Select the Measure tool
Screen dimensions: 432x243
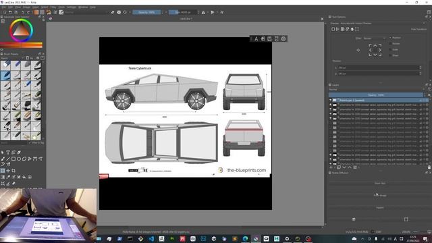tap(8, 184)
